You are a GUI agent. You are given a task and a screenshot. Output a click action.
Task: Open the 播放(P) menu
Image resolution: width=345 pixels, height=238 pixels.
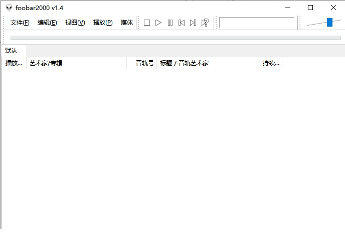103,23
